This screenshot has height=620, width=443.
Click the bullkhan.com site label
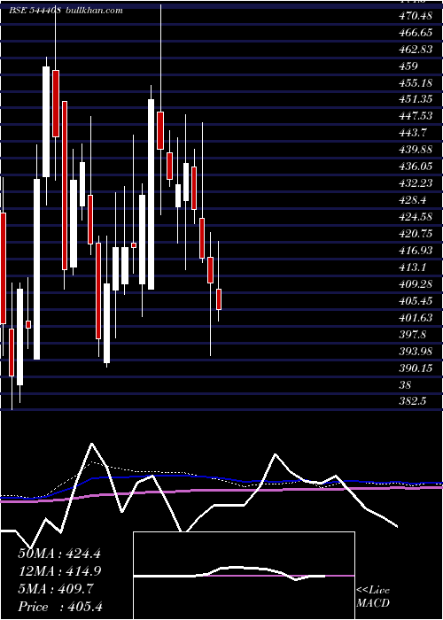[x=93, y=11]
